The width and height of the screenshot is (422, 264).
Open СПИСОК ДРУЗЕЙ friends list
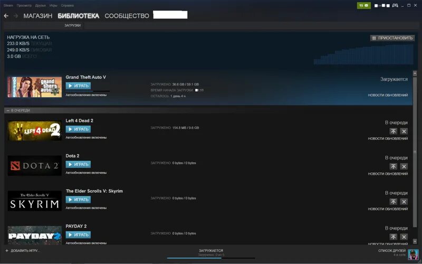click(x=392, y=250)
